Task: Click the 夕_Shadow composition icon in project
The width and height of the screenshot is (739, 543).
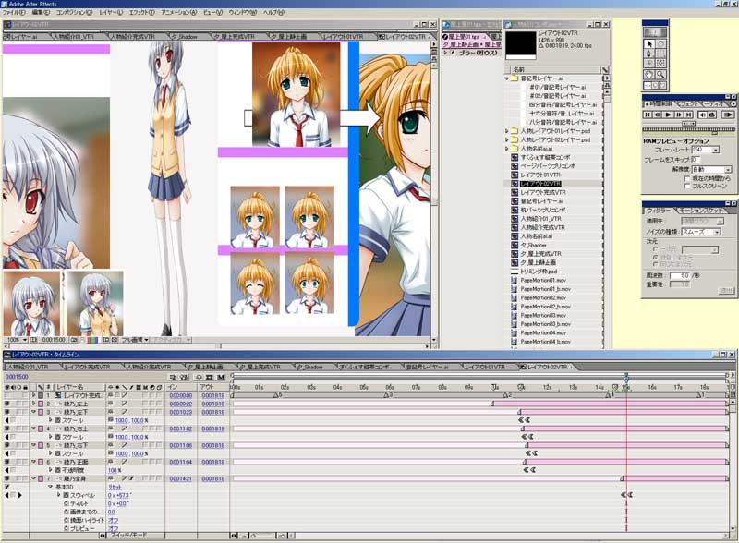Action: tap(515, 245)
